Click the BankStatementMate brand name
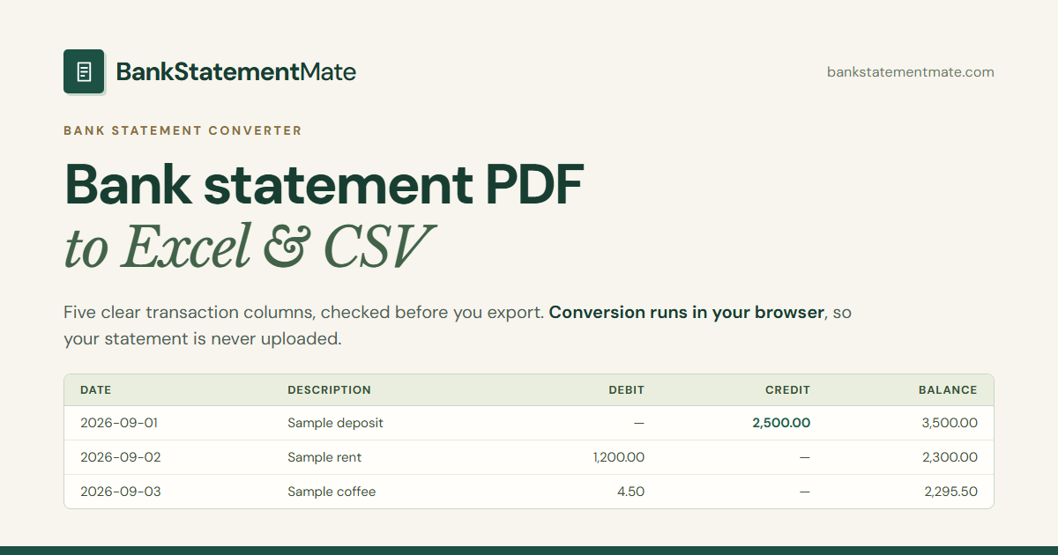The width and height of the screenshot is (1058, 555). (x=236, y=72)
